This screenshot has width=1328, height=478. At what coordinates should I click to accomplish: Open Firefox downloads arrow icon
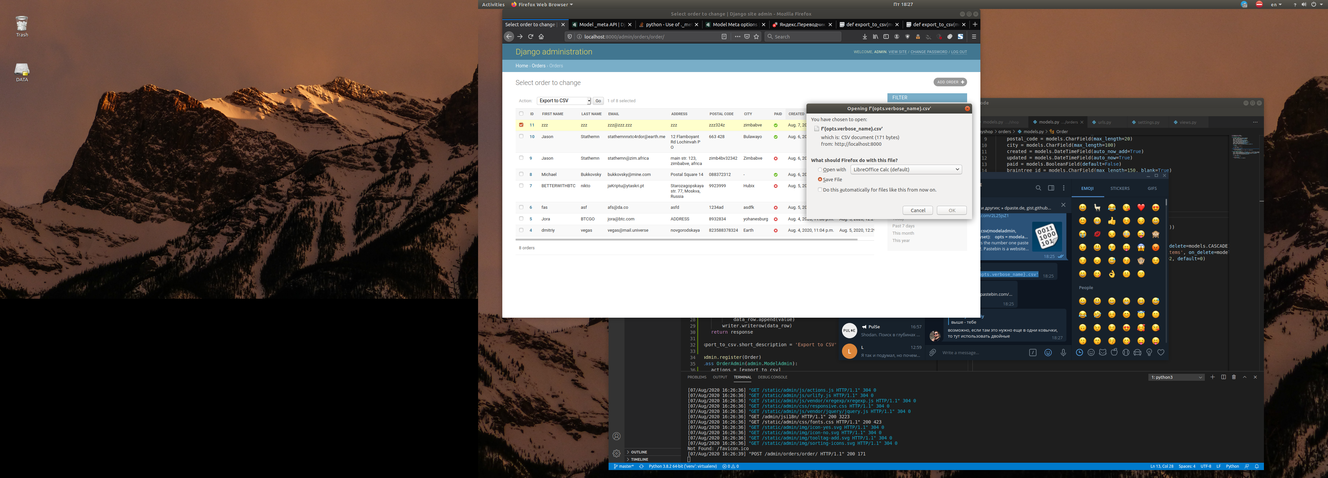(x=865, y=37)
